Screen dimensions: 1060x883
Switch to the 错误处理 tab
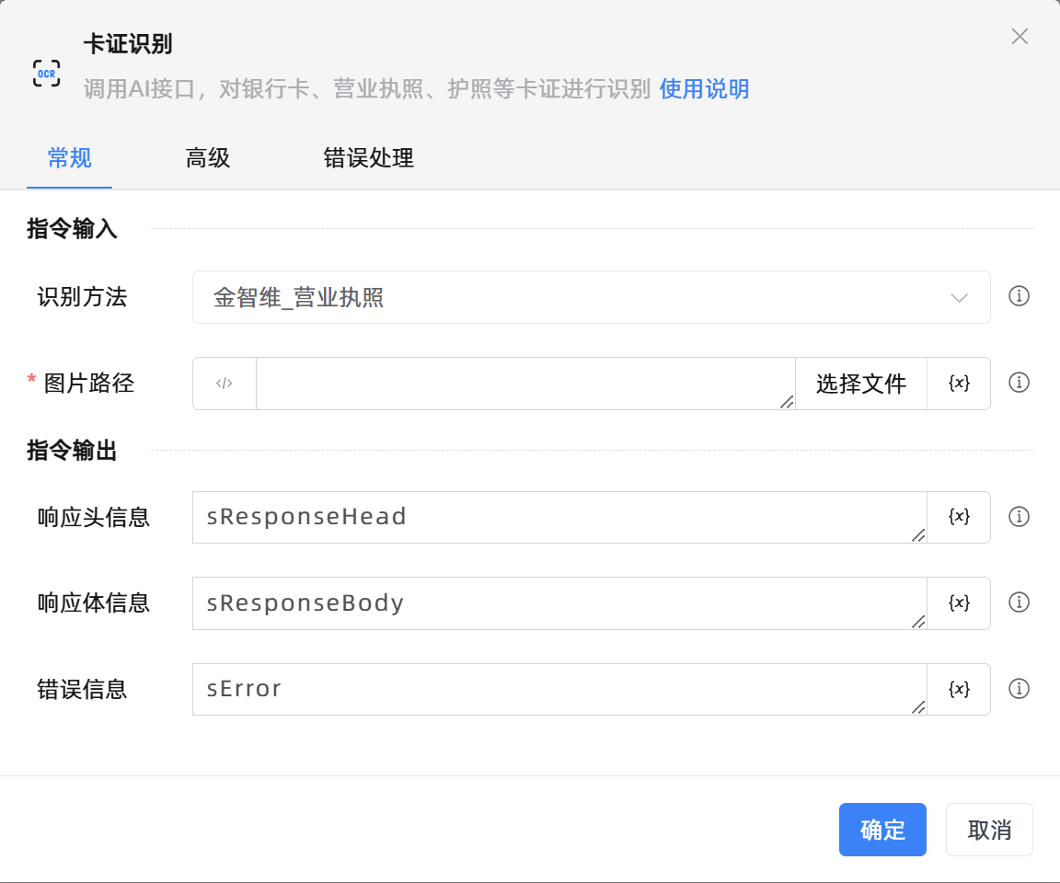pyautogui.click(x=368, y=158)
